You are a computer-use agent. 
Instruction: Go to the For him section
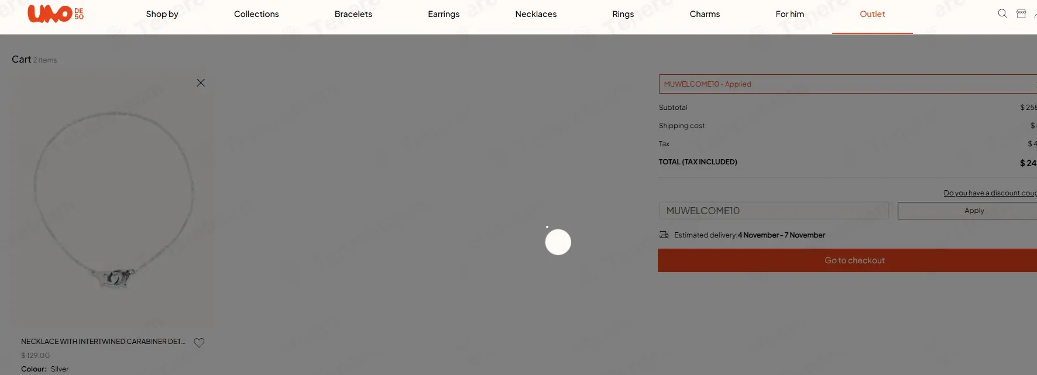click(789, 14)
